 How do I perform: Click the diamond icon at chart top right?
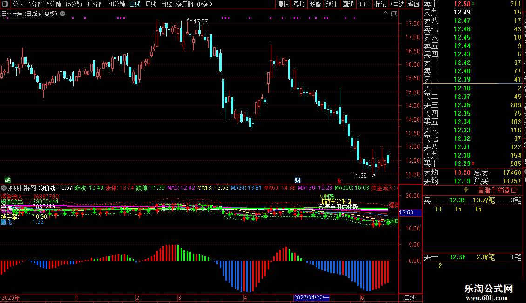[385, 14]
